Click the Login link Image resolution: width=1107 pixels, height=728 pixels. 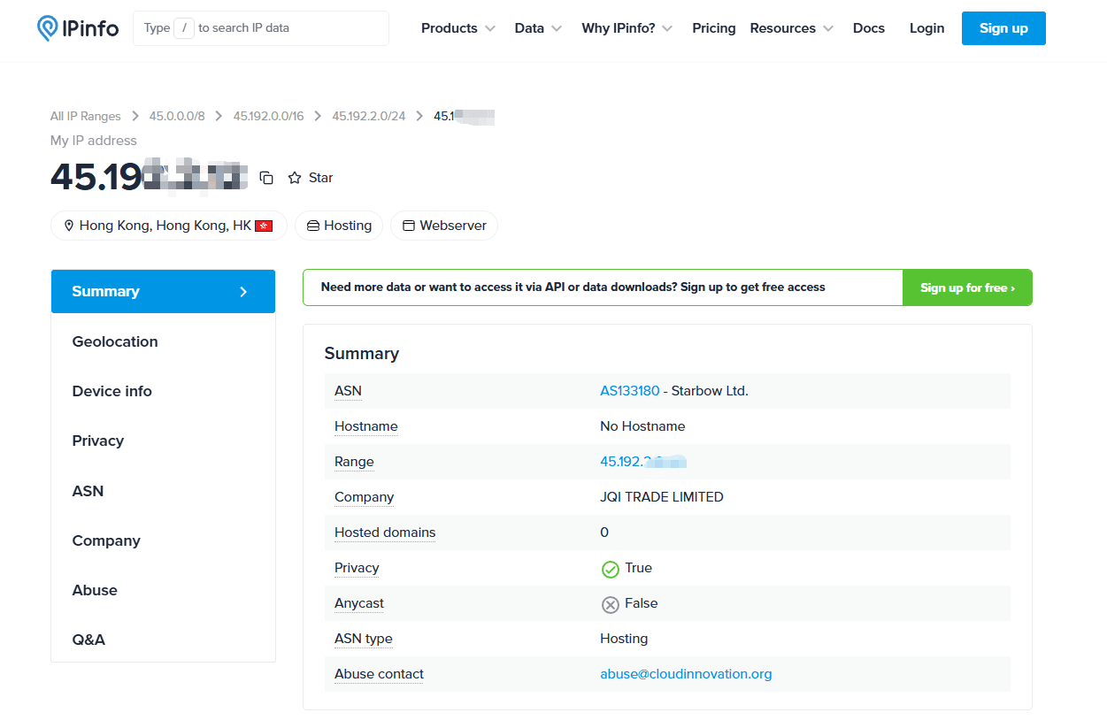click(926, 28)
